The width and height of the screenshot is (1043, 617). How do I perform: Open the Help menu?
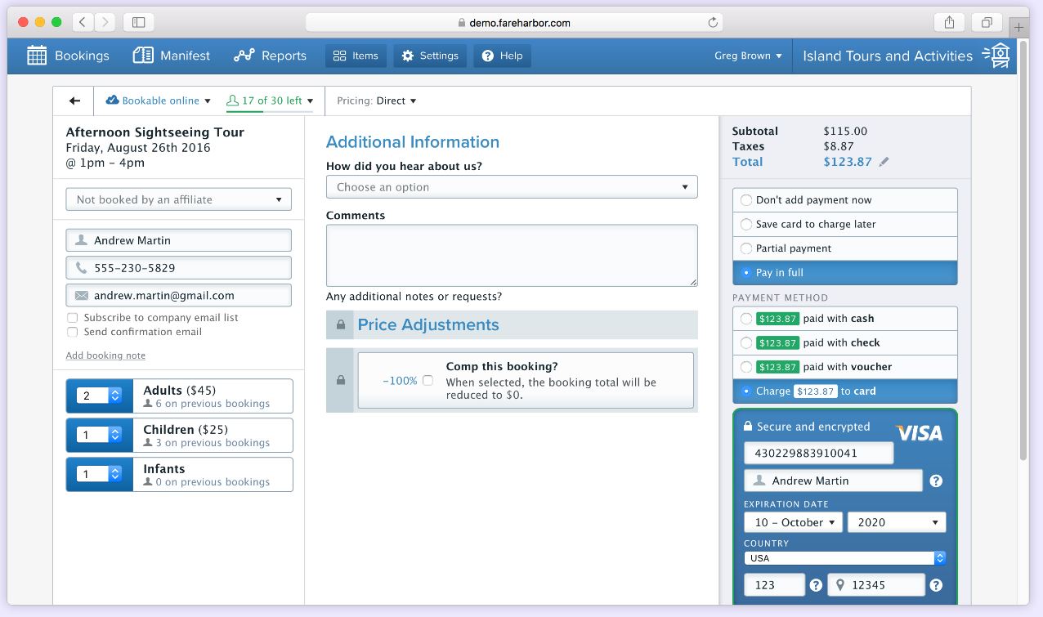(502, 56)
